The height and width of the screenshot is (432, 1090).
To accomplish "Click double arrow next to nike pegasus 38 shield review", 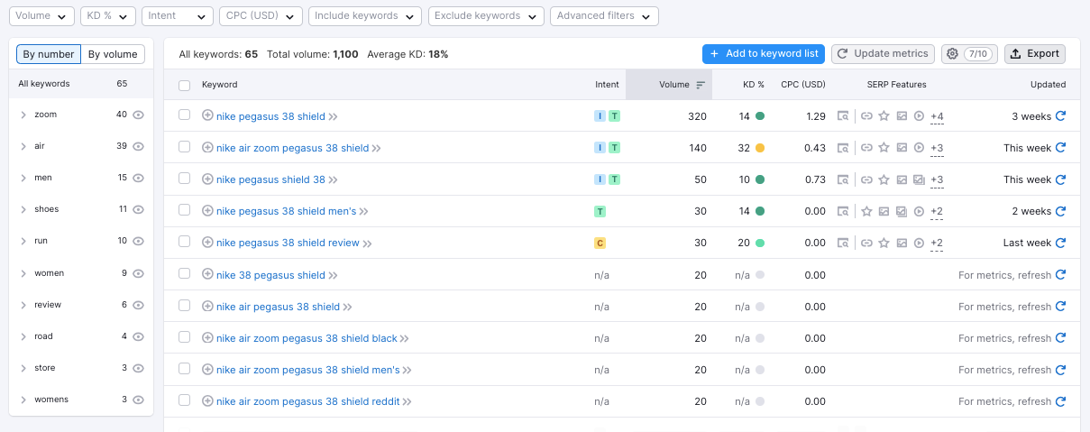I will (x=368, y=244).
